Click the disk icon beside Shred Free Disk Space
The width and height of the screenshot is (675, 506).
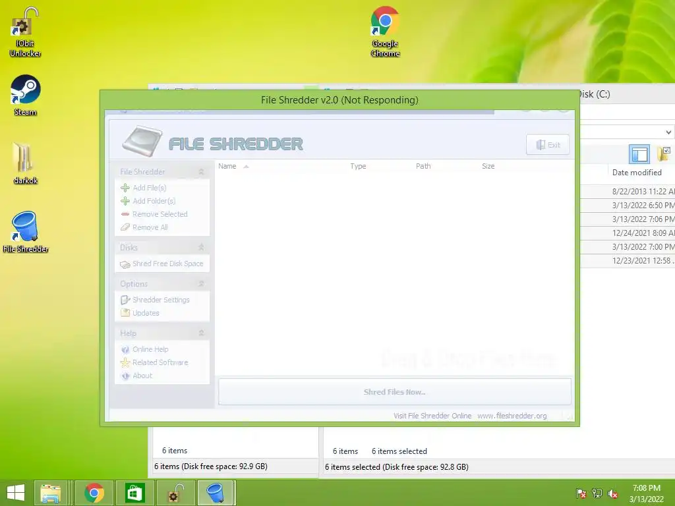pyautogui.click(x=125, y=264)
